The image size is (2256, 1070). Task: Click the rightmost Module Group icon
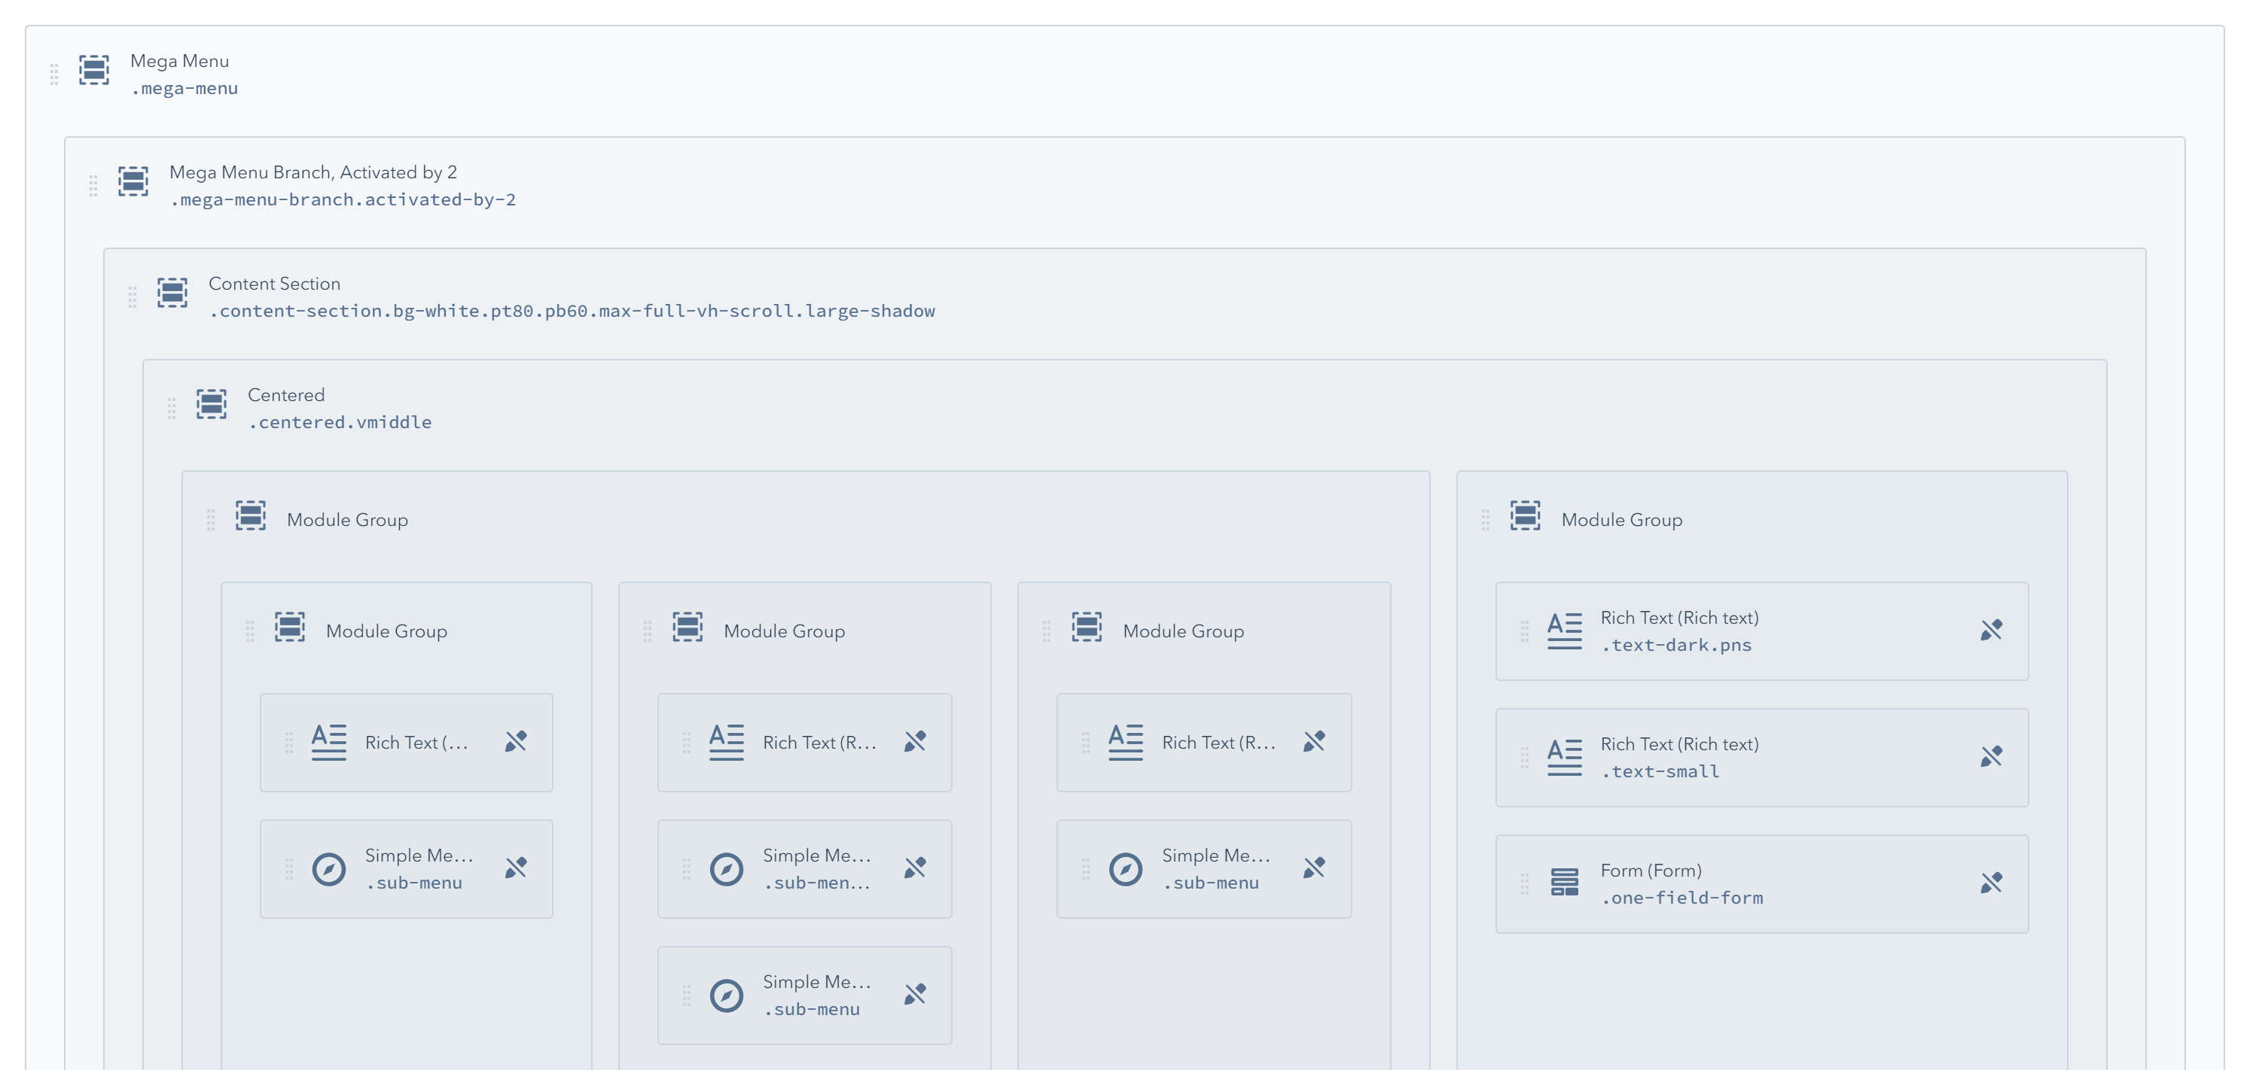coord(1526,517)
